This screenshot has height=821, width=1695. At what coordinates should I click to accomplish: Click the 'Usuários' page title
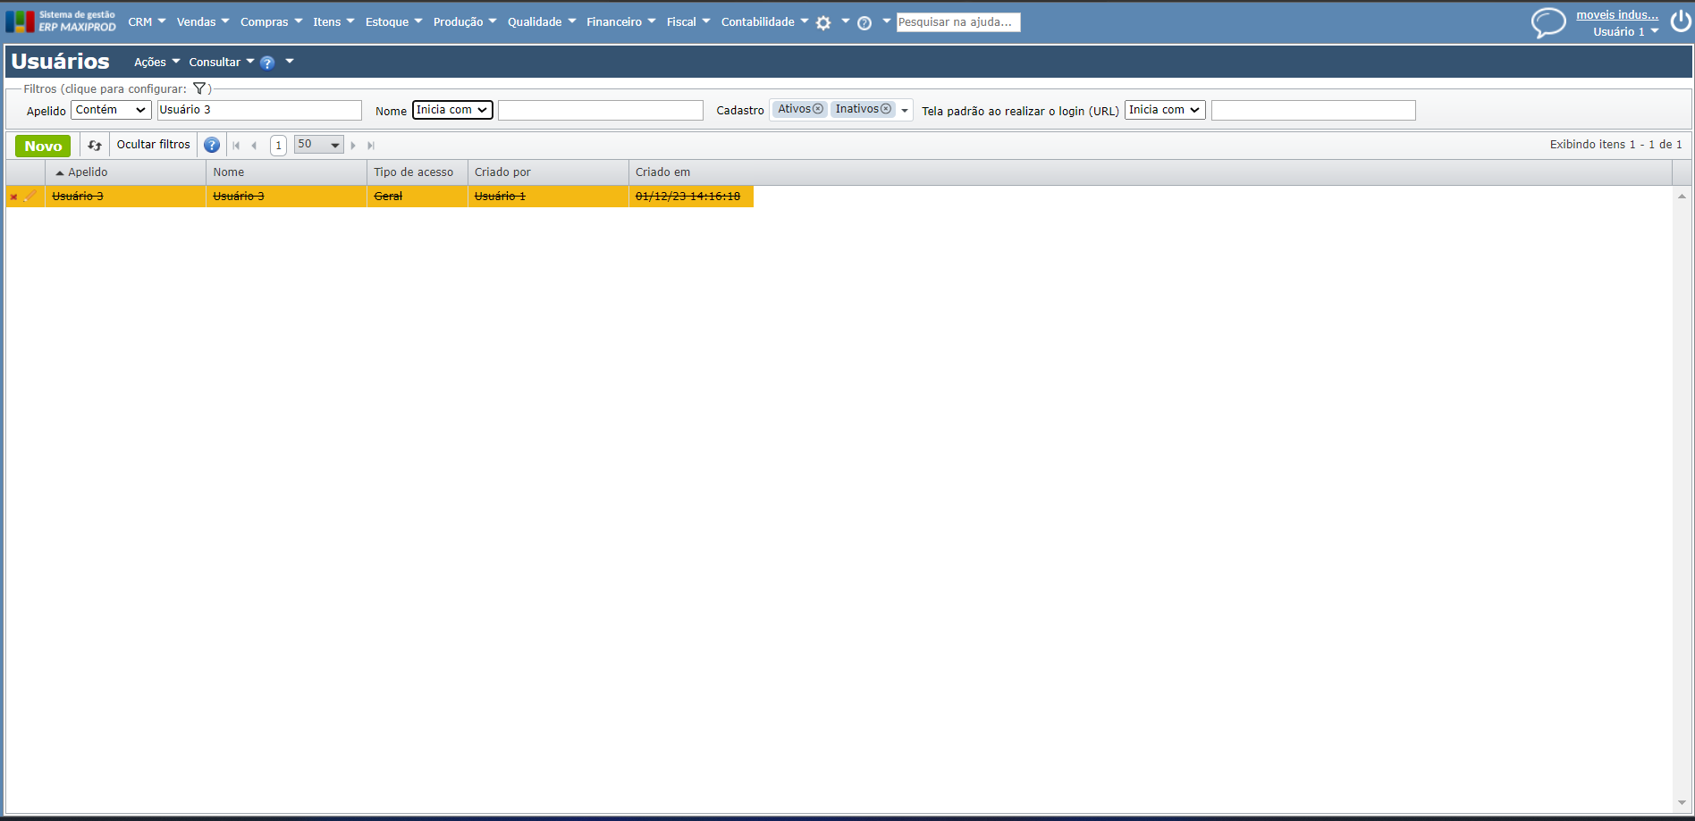point(60,62)
